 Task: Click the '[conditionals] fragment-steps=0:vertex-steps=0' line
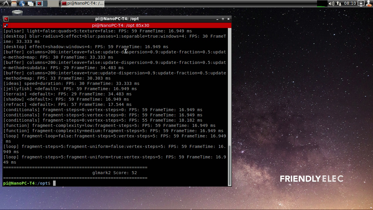pos(103,110)
